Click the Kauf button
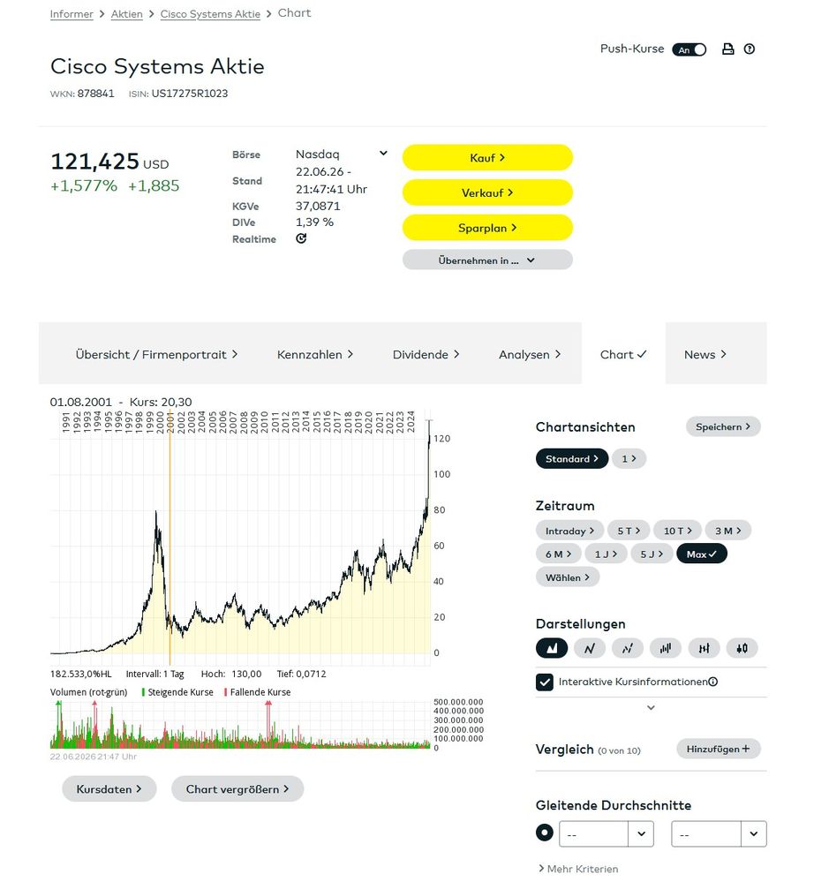Screen dimensions: 829x882 tap(487, 157)
